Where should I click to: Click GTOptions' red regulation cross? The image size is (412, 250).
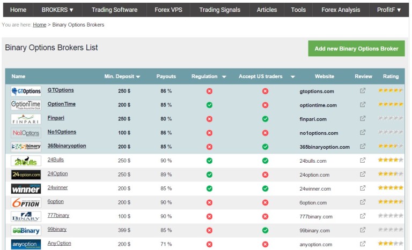209,91
